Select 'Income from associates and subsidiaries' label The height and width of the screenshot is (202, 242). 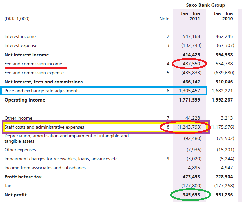coord(45,168)
